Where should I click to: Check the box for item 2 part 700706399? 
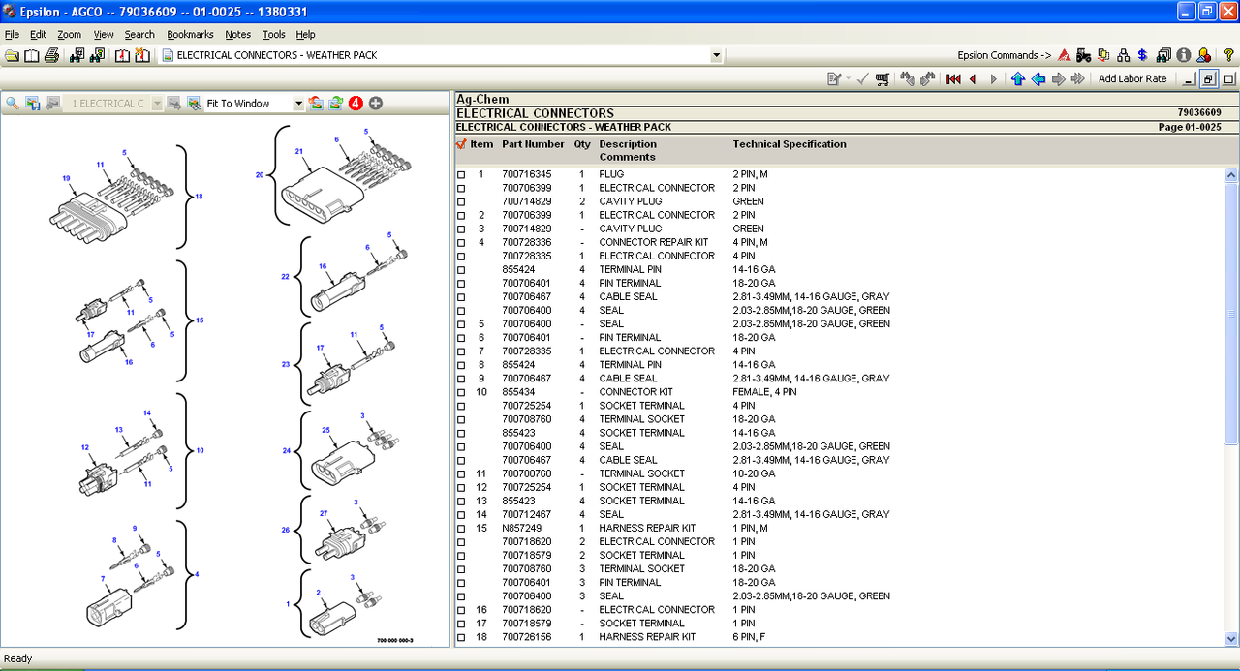click(461, 216)
